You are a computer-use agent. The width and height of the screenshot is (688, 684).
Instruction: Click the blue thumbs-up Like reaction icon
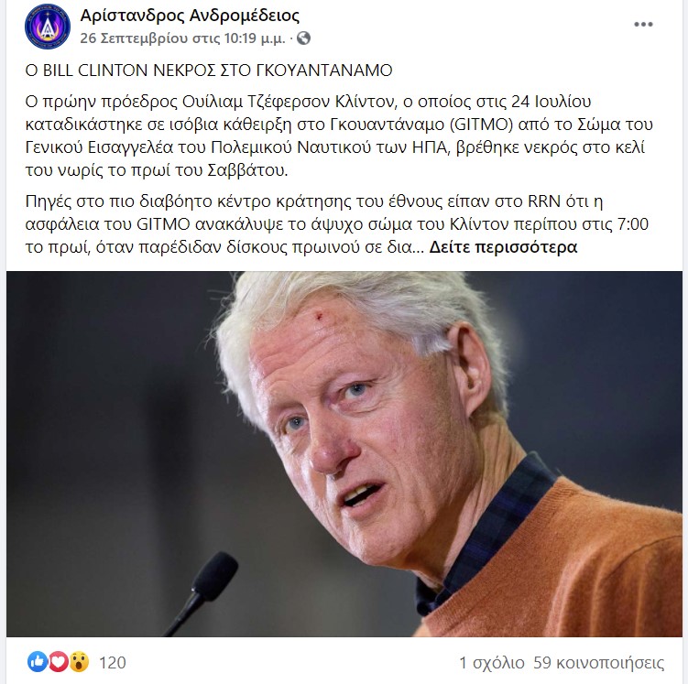pos(38,662)
